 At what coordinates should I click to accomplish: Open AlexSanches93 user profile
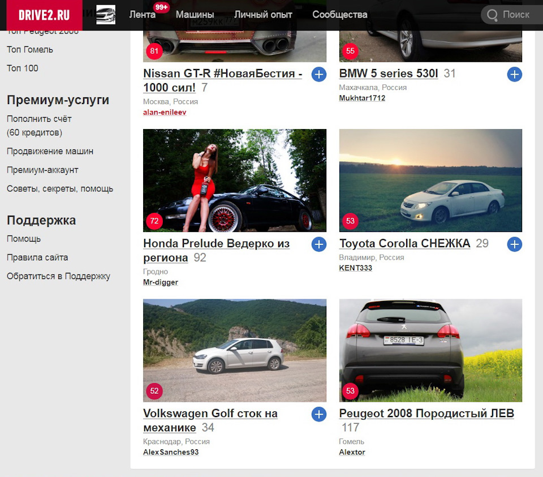point(171,452)
